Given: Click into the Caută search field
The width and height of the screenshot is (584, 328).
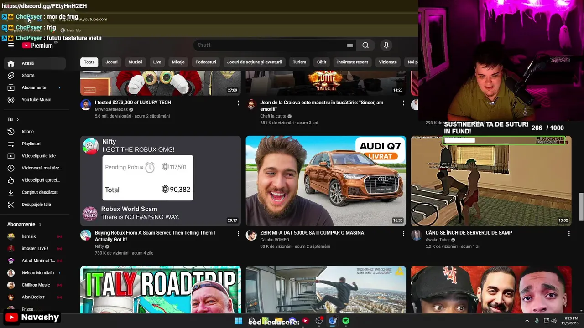Looking at the screenshot, I should pyautogui.click(x=271, y=45).
